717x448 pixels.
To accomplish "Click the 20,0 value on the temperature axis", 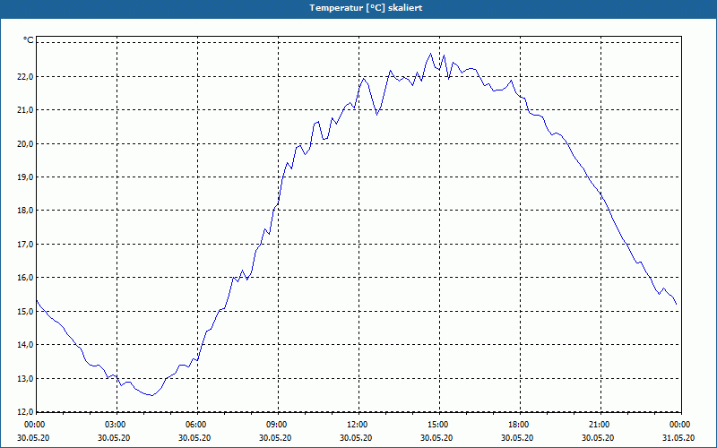I will 26,144.
